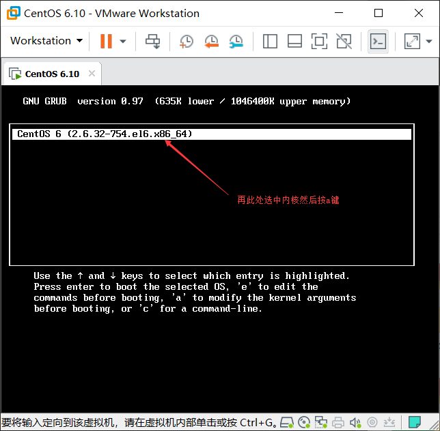Click the hard disk status icon

point(287,422)
